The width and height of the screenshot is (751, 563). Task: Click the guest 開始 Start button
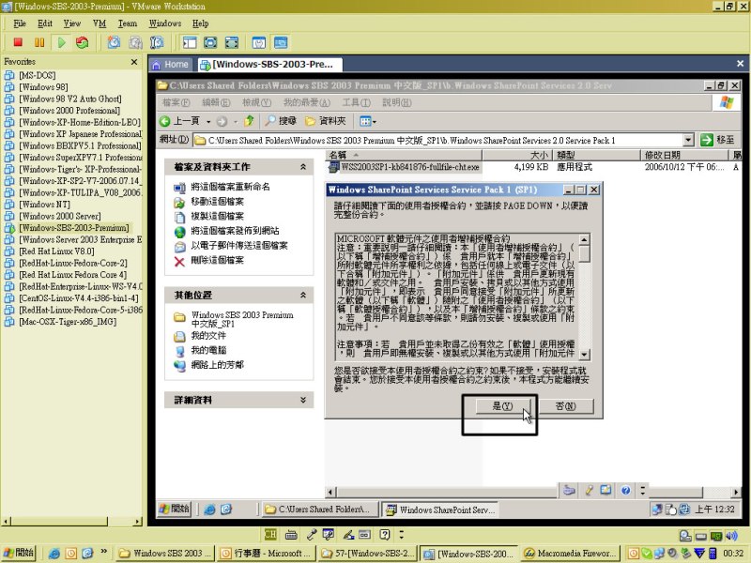point(175,510)
